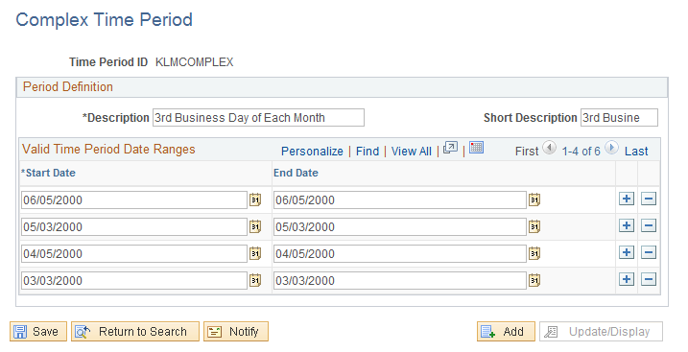Screen dimensions: 688x352
Task: Open calendar for Start Date 03/03/2000
Action: (255, 280)
